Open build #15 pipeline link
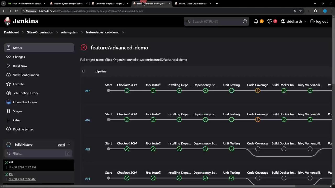 87,149
